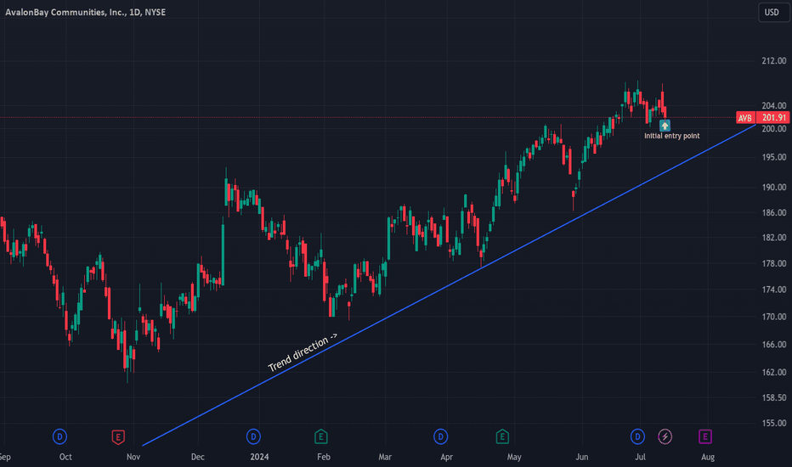This screenshot has height=467, width=792.
Task: Click the Aug label on time axis
Action: tap(708, 457)
